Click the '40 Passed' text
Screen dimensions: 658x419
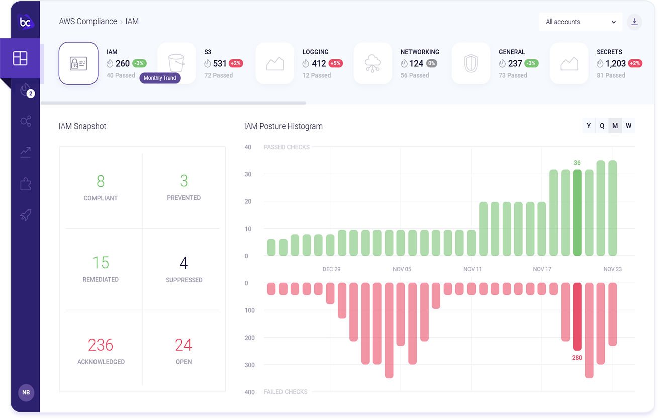click(x=121, y=75)
